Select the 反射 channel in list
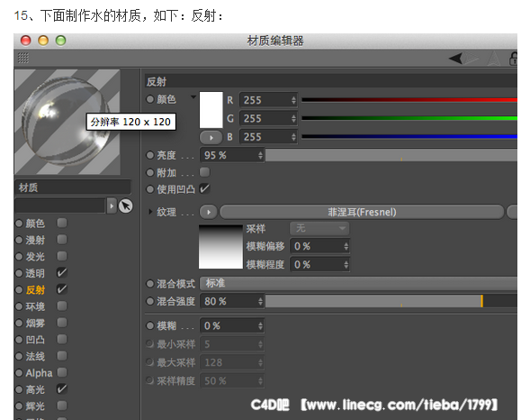 [35, 290]
